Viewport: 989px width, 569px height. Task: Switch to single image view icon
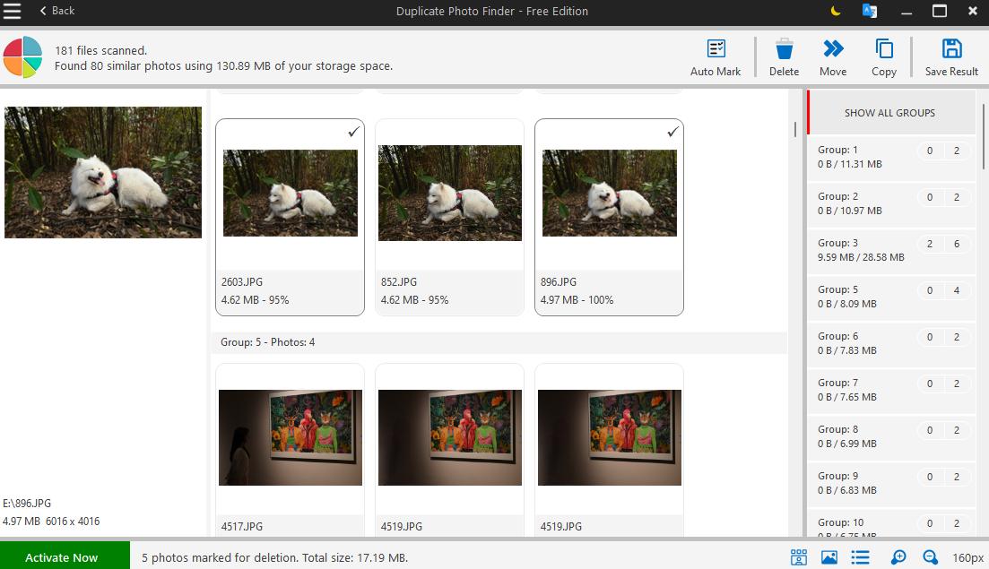(829, 557)
